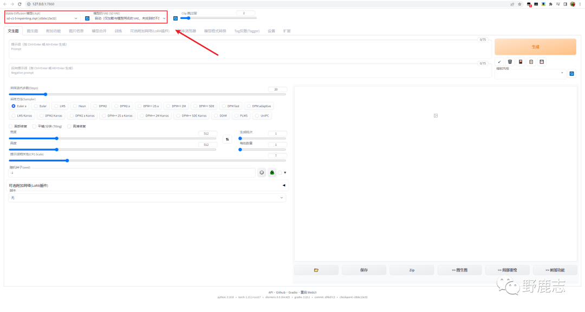
Task: Open the Tag反推(Tagger) tab
Action: [246, 31]
